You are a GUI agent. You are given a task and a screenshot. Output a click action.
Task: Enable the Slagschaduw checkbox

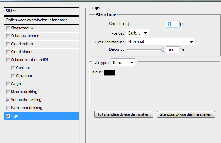tap(8, 28)
